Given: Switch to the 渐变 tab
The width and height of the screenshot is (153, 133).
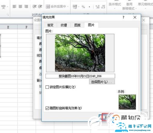Looking at the screenshot, I should (x=50, y=25).
